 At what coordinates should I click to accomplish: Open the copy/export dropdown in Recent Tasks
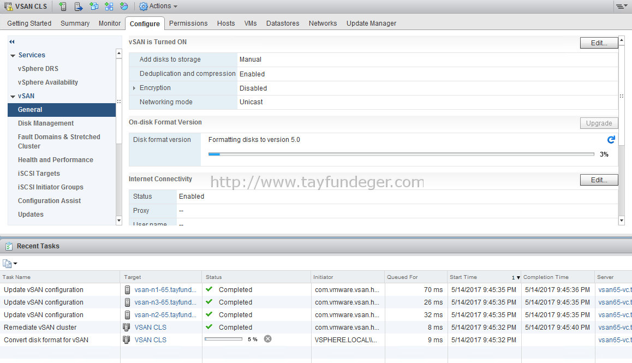point(10,263)
